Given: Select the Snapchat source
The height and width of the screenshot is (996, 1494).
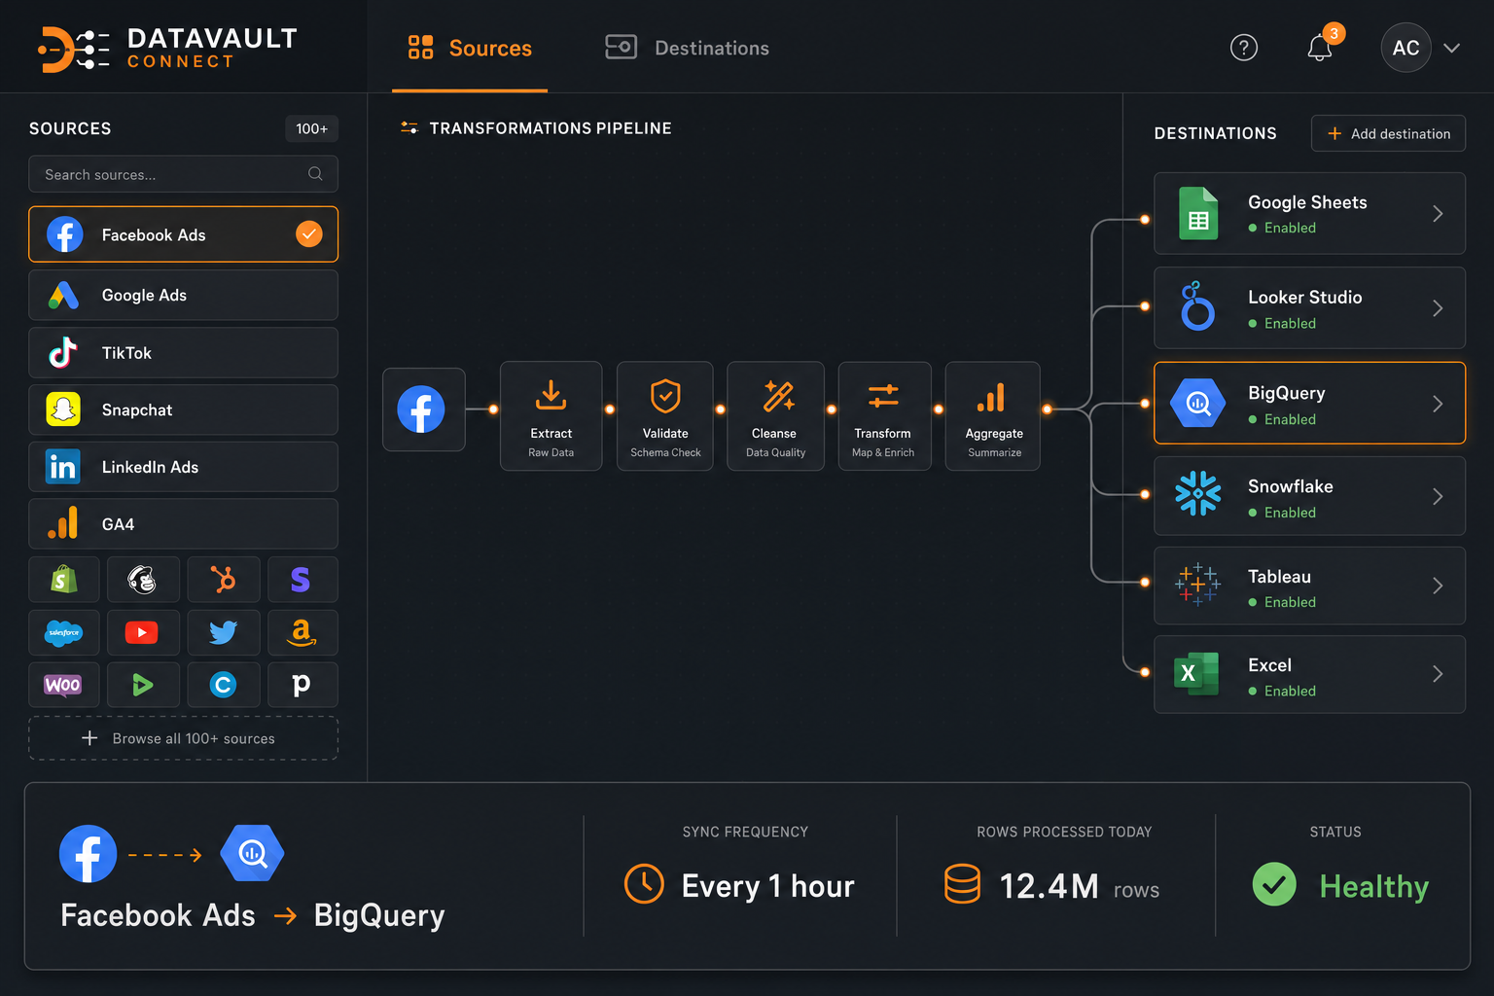Looking at the screenshot, I should click(x=183, y=409).
